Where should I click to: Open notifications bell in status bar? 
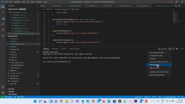[x=182, y=97]
